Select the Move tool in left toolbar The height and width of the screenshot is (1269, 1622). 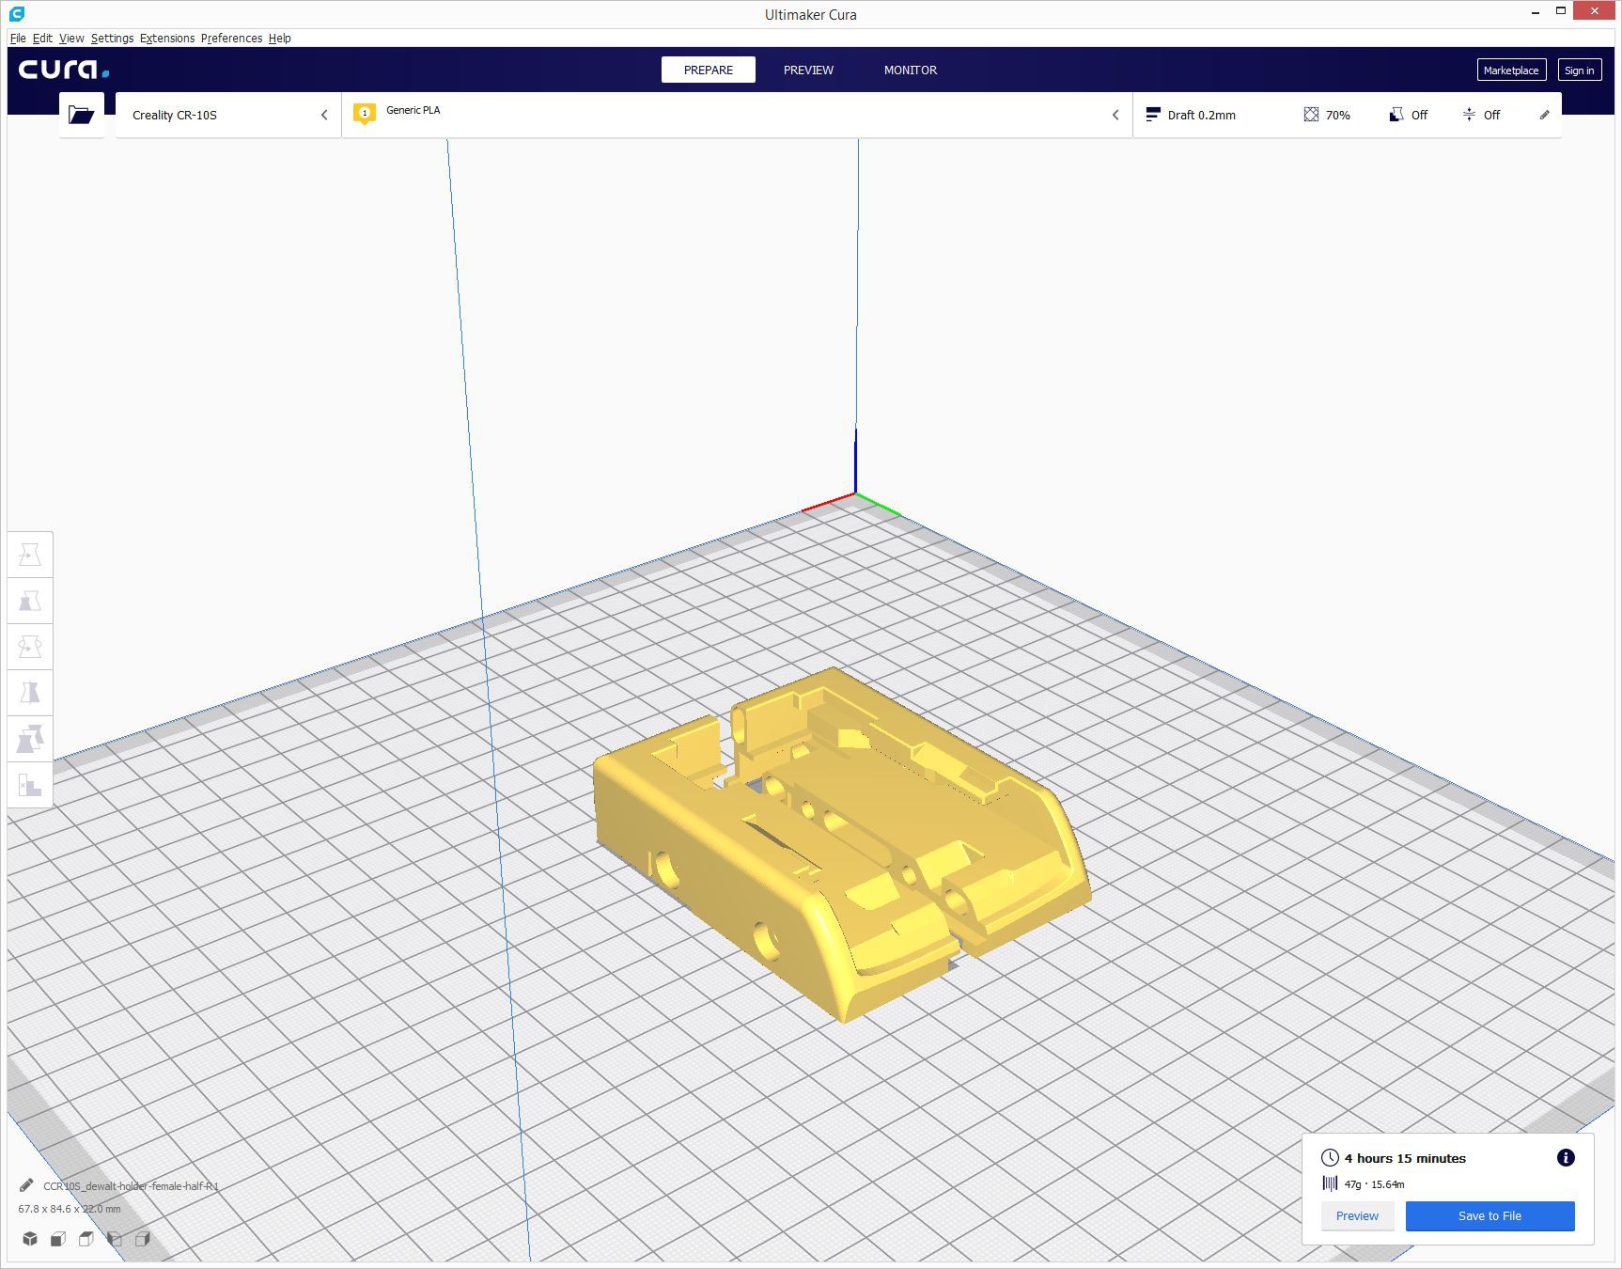30,555
